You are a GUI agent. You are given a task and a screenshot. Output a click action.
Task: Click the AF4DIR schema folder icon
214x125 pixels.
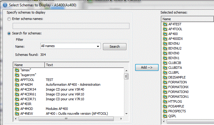coord(17,104)
